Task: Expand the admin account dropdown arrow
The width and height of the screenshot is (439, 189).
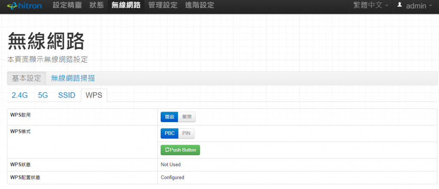Action: [430, 6]
